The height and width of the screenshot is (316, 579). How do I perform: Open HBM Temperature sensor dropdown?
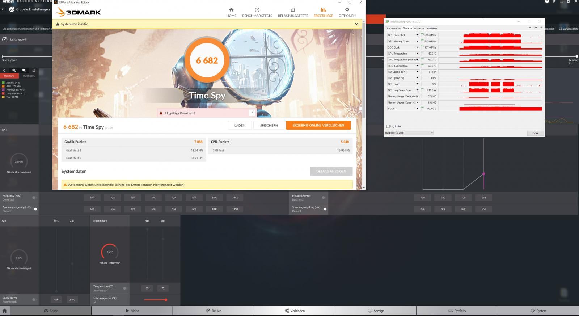pos(417,66)
